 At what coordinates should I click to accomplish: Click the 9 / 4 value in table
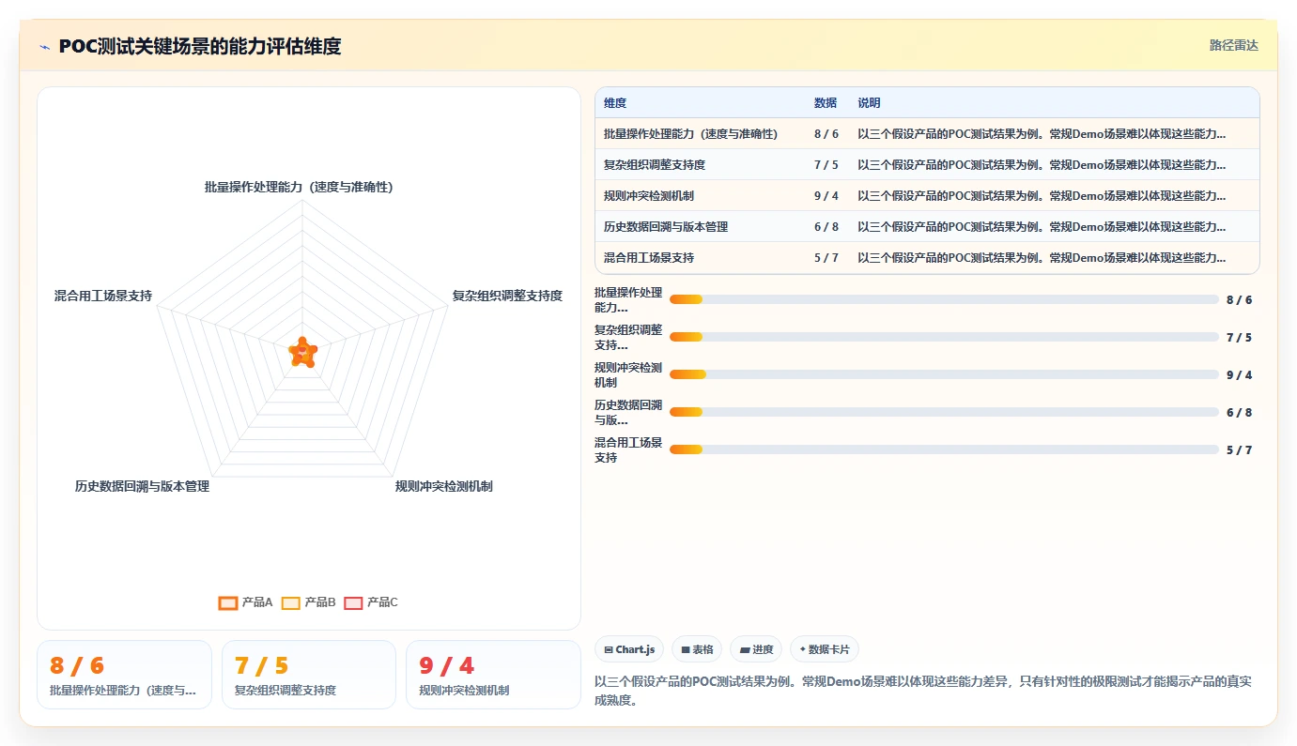click(826, 196)
